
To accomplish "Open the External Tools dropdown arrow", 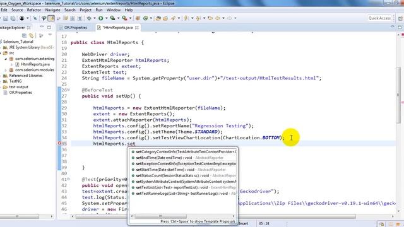I will (x=131, y=18).
